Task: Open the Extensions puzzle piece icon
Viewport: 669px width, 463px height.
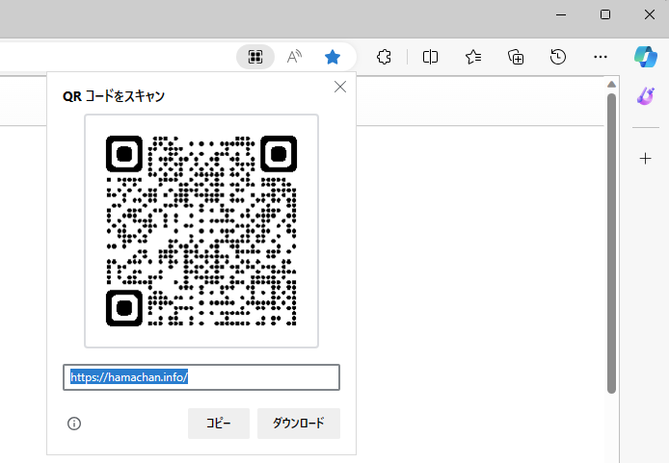Action: click(x=384, y=57)
